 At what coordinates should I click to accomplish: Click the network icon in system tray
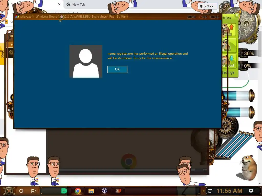(210, 191)
